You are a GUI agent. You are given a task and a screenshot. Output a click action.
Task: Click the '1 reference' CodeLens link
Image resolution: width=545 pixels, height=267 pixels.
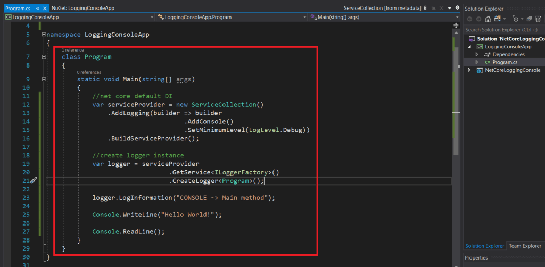click(x=72, y=49)
